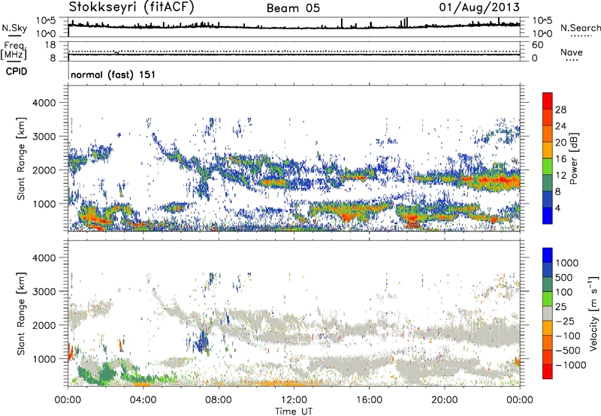Click the 'Freq. [MHz]' label

click(x=14, y=51)
